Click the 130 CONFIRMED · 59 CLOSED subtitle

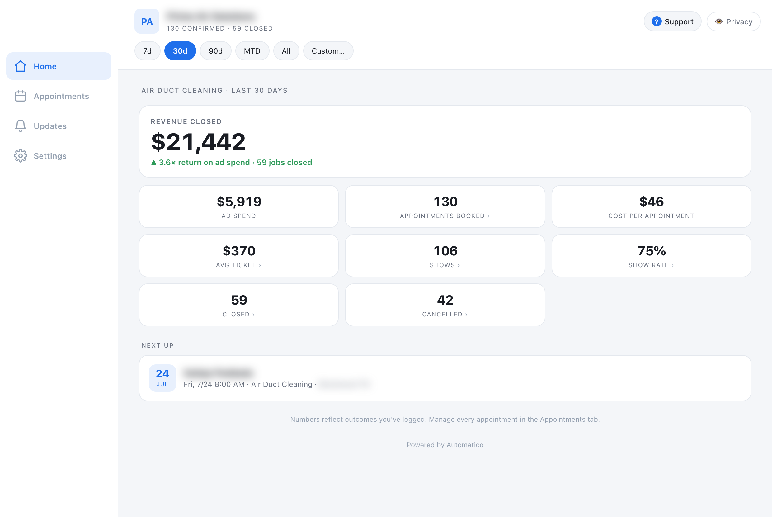(x=220, y=28)
